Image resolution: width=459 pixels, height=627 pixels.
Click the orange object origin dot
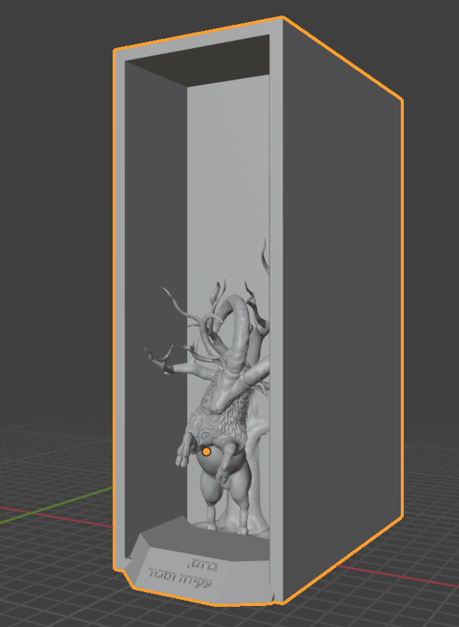(x=206, y=452)
